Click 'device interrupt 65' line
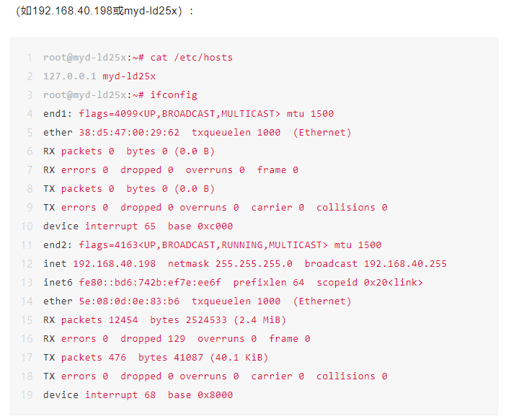The width and height of the screenshot is (506, 419). pos(99,226)
